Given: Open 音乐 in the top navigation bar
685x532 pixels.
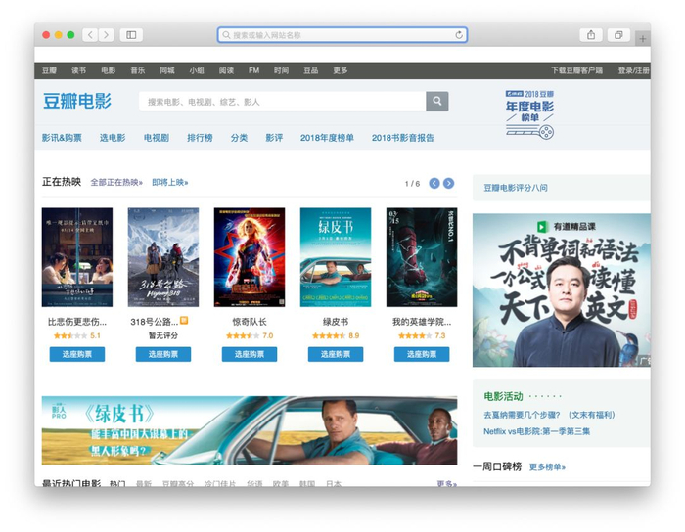Looking at the screenshot, I should pos(138,70).
